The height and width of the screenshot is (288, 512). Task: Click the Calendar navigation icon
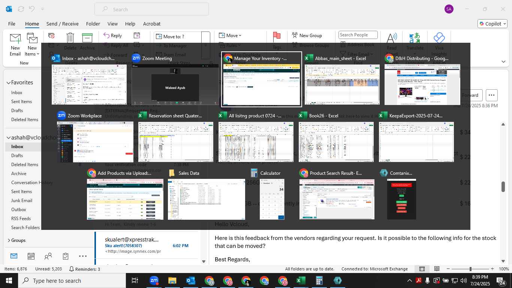(x=31, y=256)
